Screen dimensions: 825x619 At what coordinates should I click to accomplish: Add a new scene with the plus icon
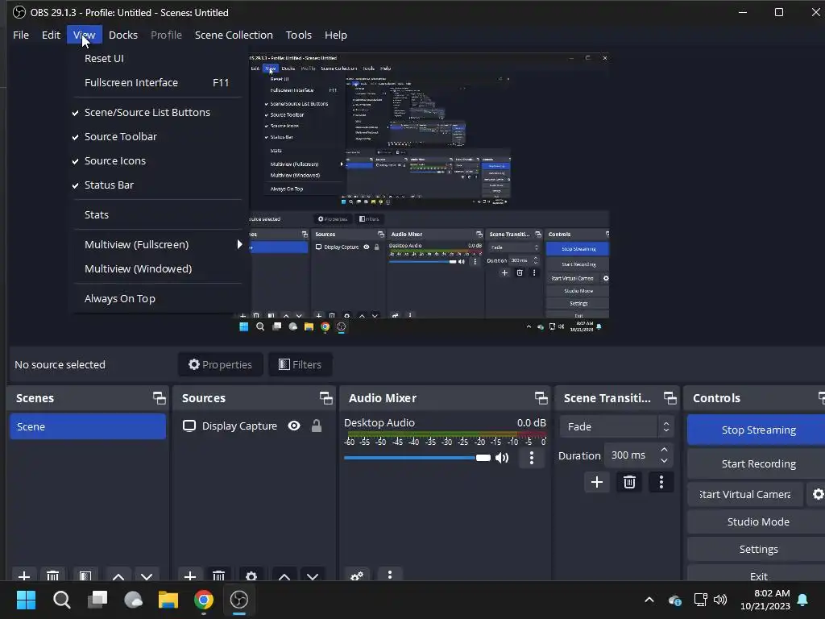tap(23, 575)
